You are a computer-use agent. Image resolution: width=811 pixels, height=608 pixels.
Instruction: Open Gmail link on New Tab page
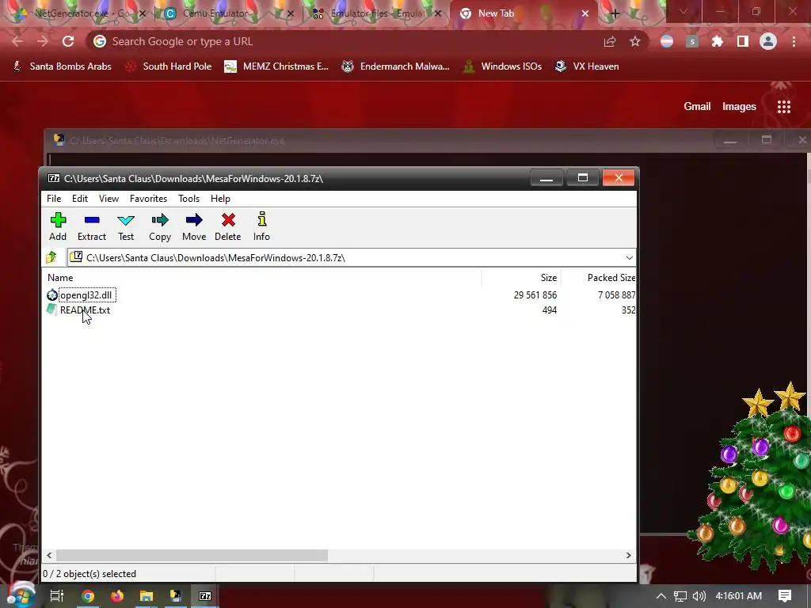(697, 107)
